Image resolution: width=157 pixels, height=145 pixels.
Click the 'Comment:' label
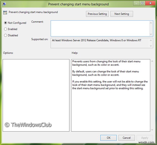point(37,22)
